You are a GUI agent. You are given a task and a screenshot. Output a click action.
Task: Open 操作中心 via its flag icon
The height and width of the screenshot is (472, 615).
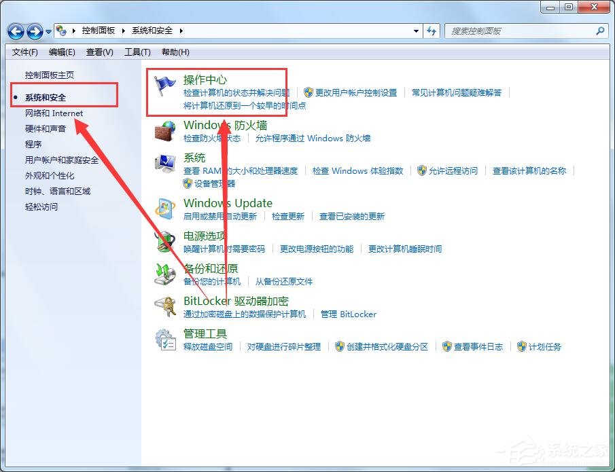tap(165, 84)
